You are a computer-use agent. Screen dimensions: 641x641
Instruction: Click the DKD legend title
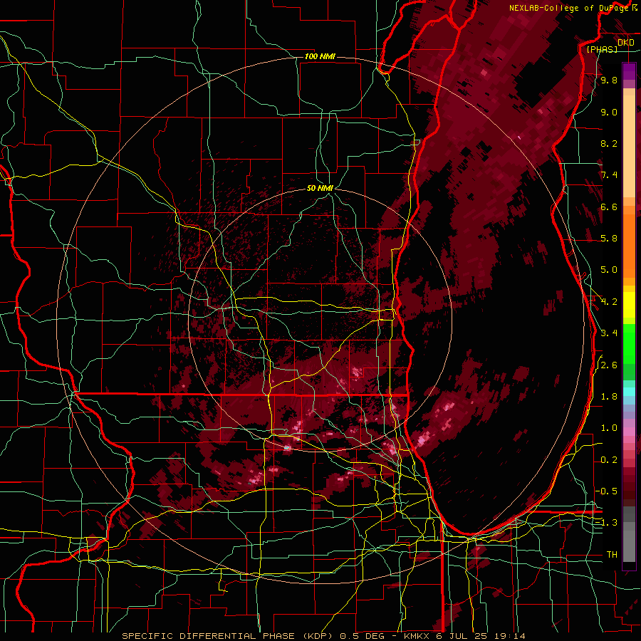625,43
